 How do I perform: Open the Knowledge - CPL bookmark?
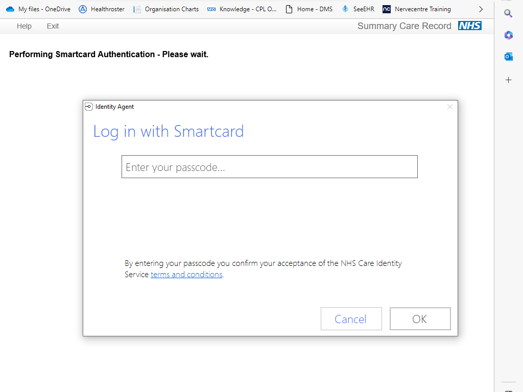(x=242, y=9)
